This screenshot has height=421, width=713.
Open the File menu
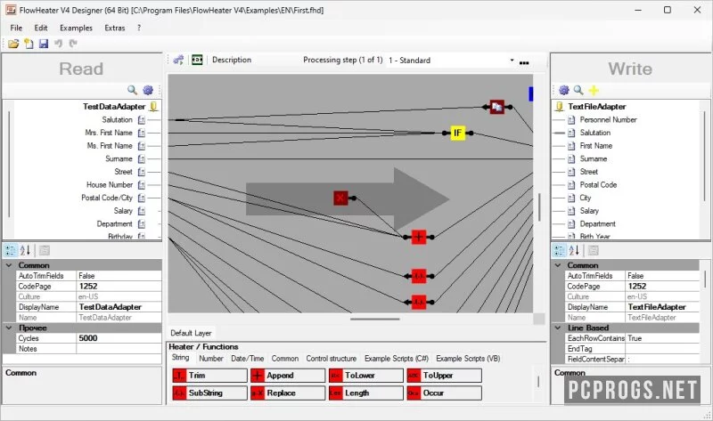(x=16, y=28)
